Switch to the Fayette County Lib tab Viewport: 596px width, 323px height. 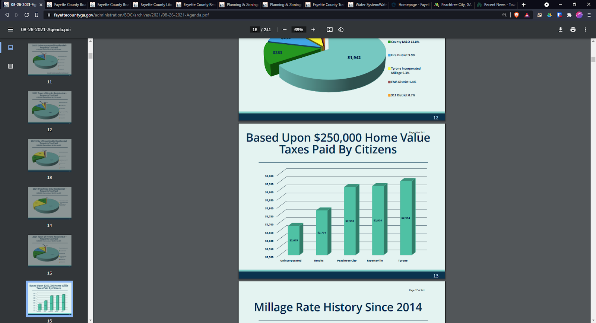coord(152,4)
